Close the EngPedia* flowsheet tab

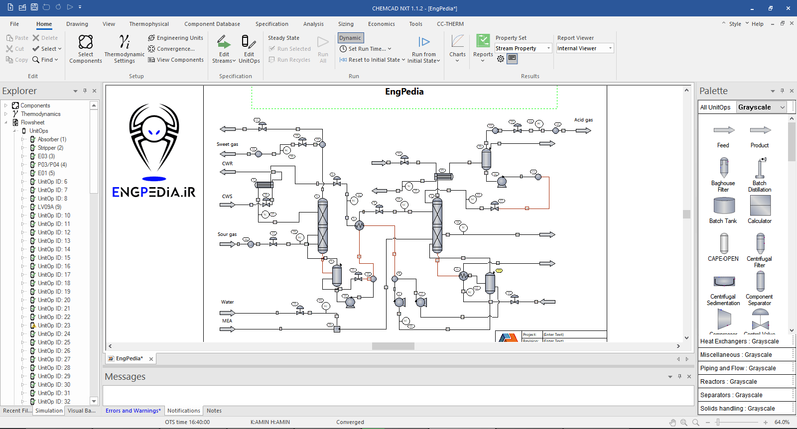click(x=151, y=359)
